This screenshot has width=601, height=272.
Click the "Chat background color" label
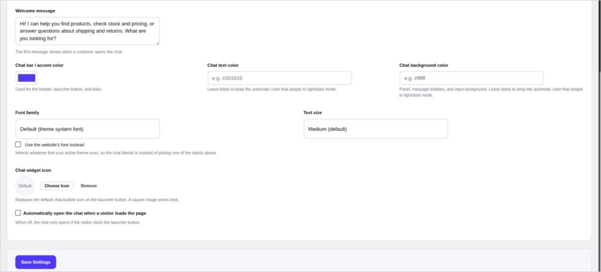pyautogui.click(x=424, y=65)
